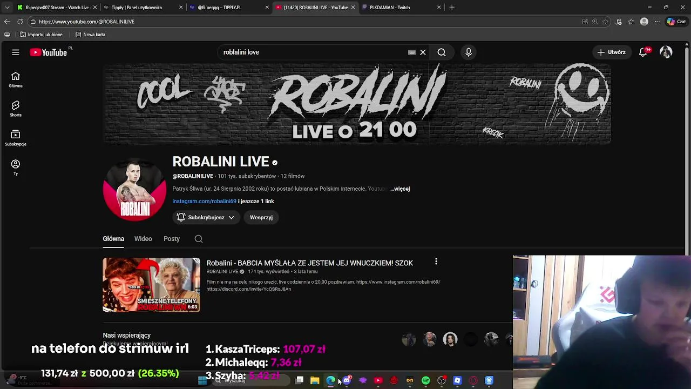Open the 'Nowa karta' bookmark
691x389 pixels.
[x=90, y=35]
